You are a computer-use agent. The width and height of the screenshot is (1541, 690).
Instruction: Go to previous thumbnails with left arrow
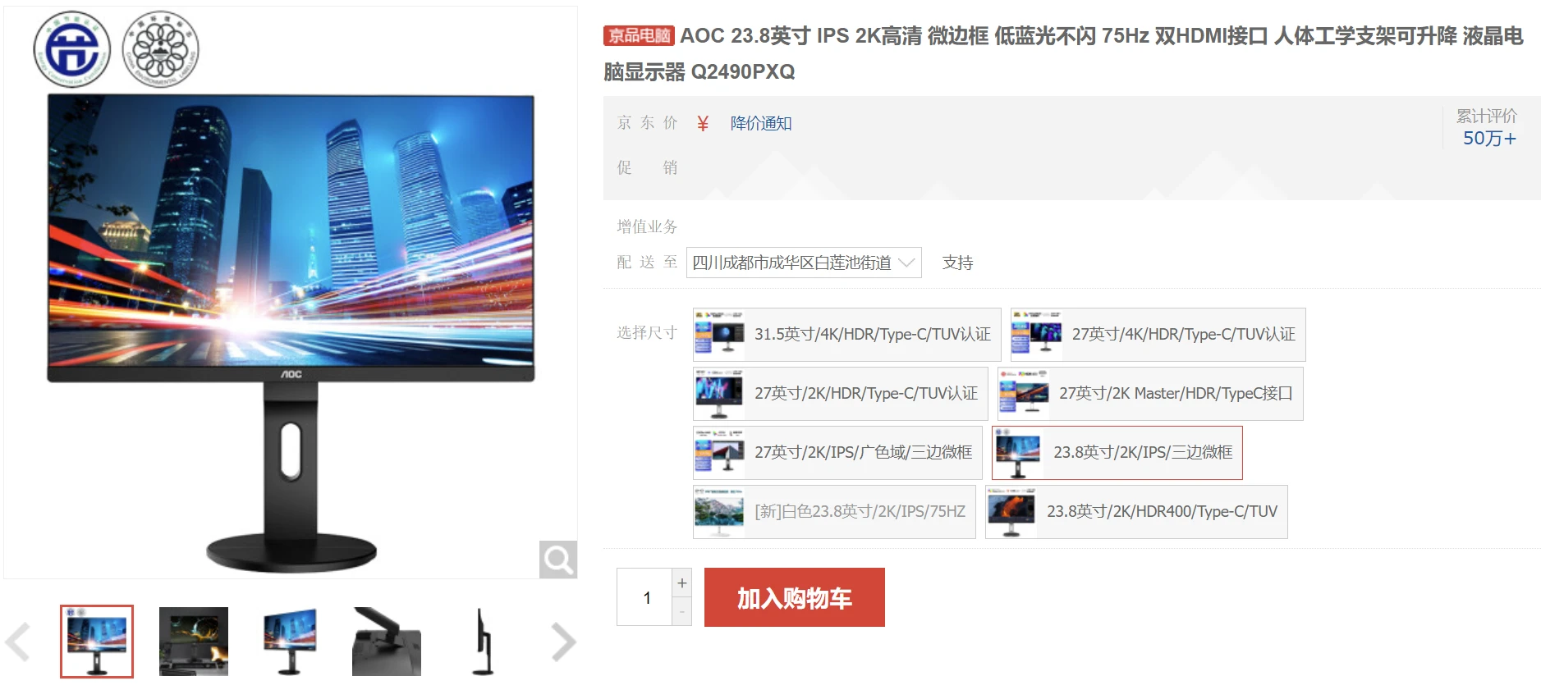point(17,642)
